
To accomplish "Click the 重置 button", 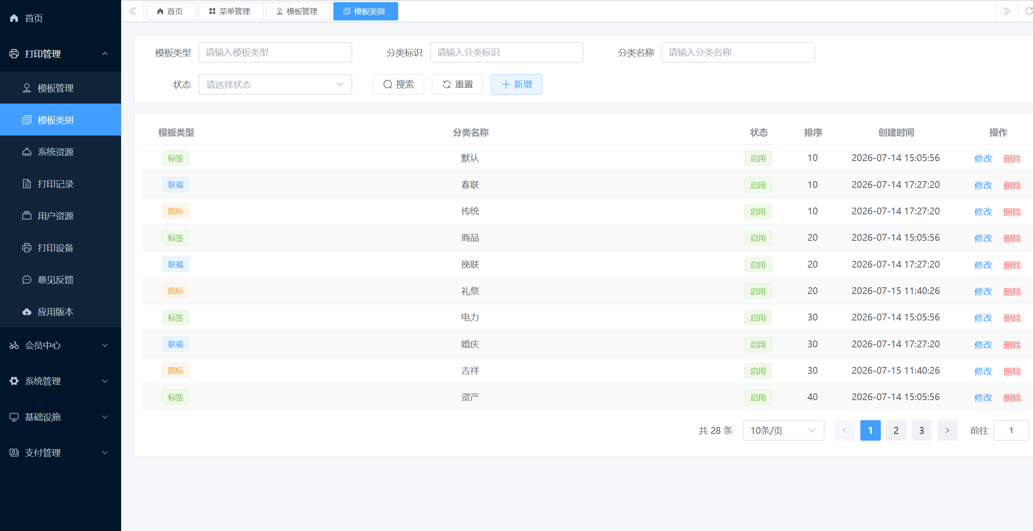I will tap(457, 84).
